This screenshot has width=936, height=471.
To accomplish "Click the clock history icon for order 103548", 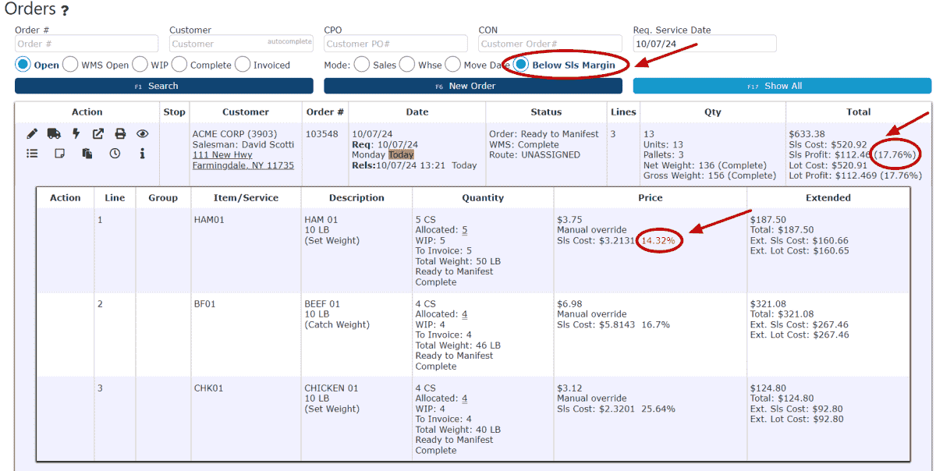I will (115, 154).
